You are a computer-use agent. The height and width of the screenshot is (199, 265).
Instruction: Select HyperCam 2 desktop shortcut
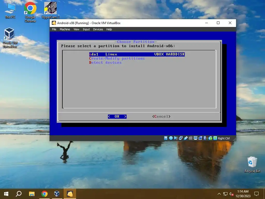(x=50, y=10)
